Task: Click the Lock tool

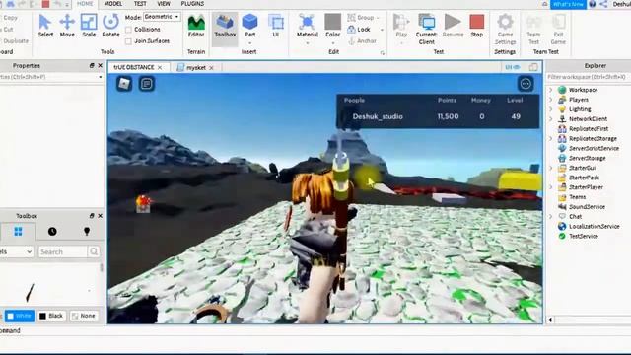Action: (359, 30)
